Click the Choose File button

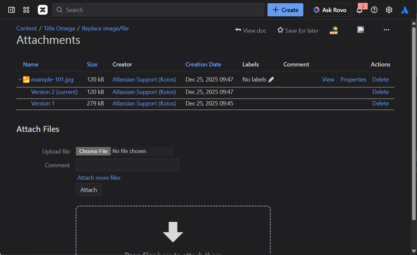click(94, 151)
